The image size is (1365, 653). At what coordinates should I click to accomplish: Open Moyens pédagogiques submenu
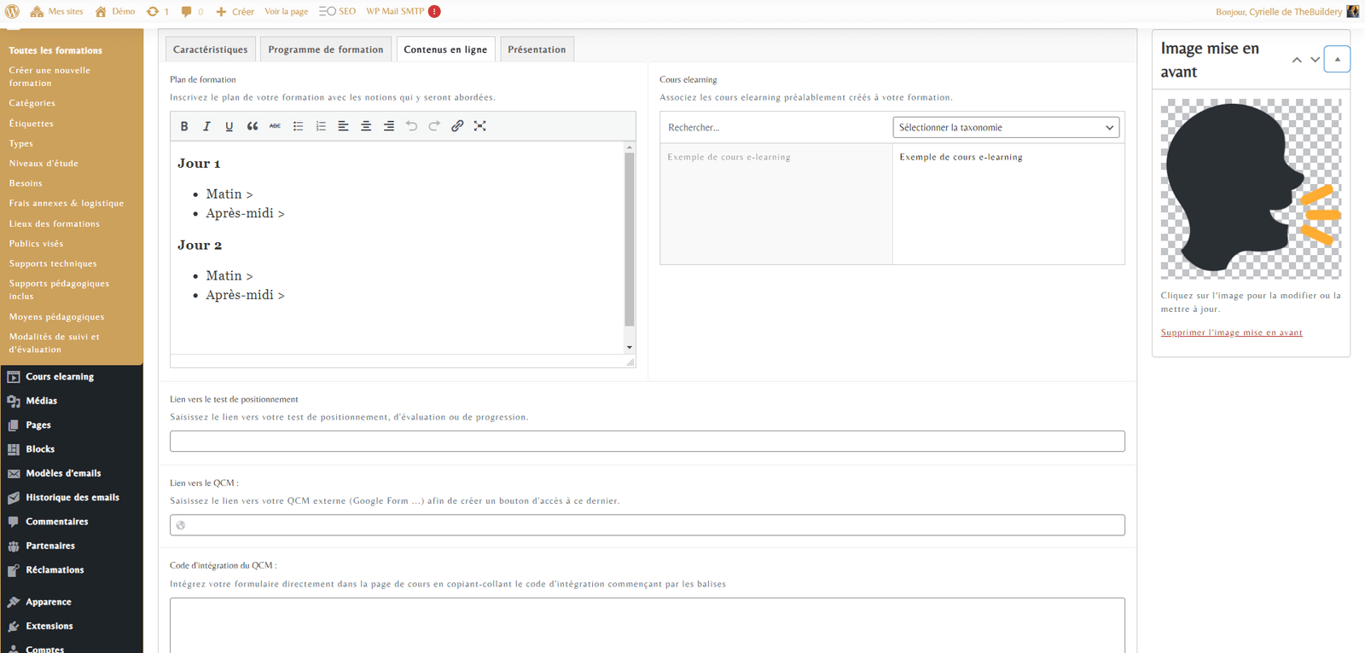click(57, 316)
